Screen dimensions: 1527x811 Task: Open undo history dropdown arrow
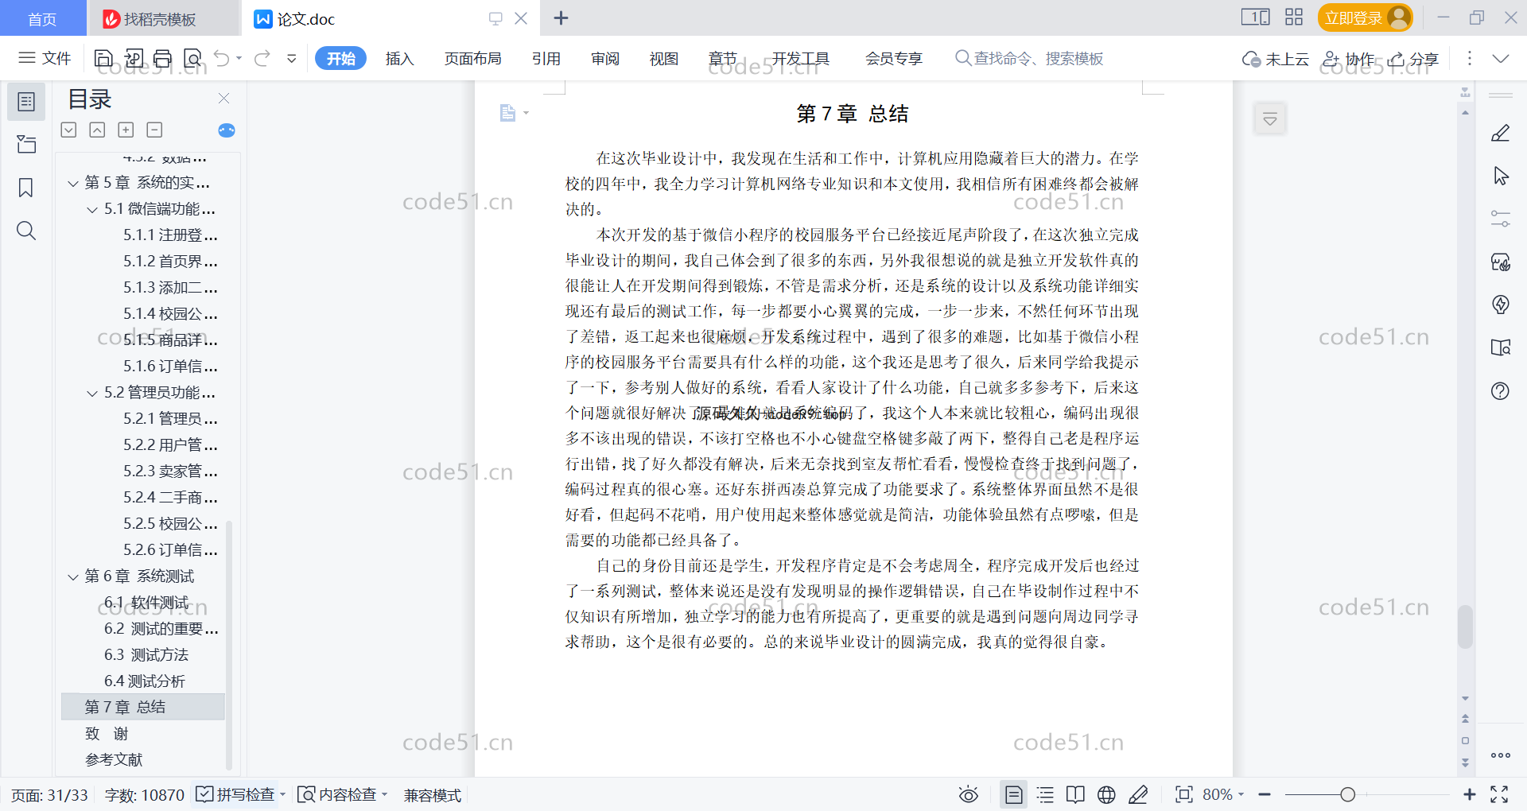pos(239,58)
